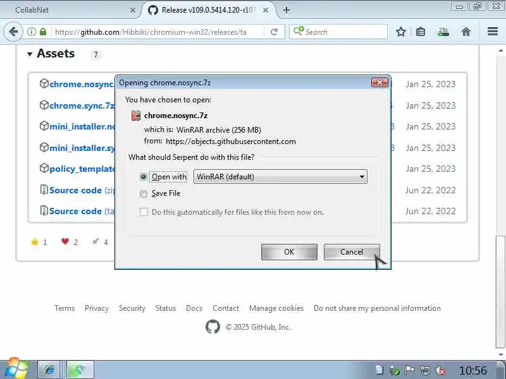Click the GitHub logo in footer
Screen dimensions: 506x379
pos(213,327)
